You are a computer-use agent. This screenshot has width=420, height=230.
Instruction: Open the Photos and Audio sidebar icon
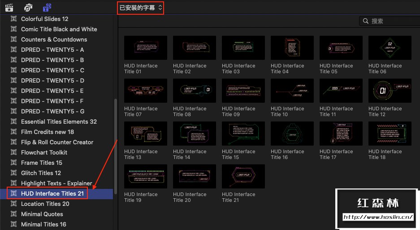(28, 8)
